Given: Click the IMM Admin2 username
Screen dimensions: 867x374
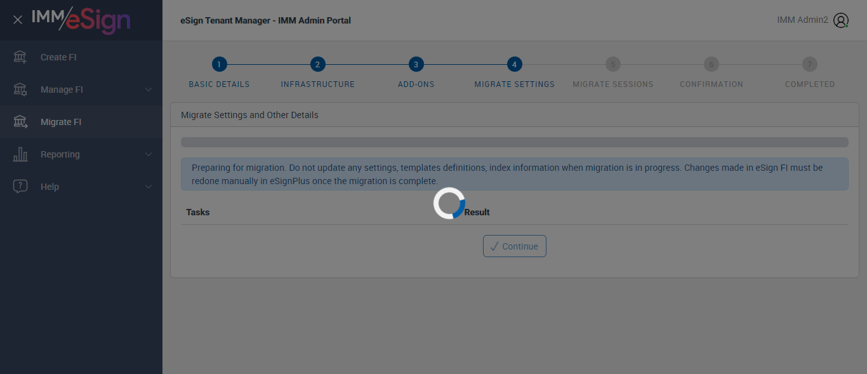Looking at the screenshot, I should click(802, 20).
